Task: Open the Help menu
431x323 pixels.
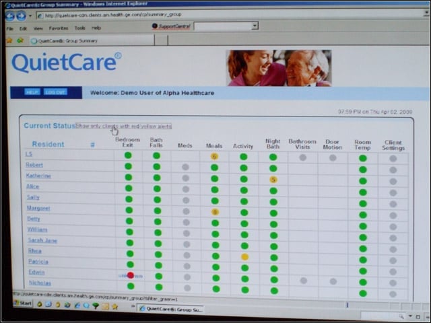Action: [96, 28]
